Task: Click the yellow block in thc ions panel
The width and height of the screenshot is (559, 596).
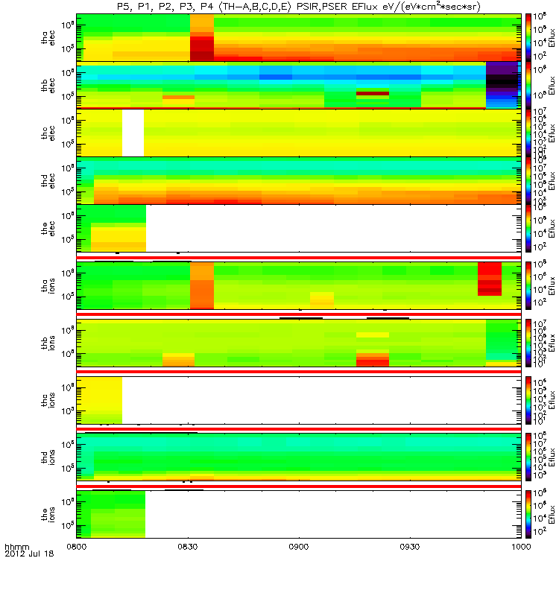Action: tap(100, 400)
